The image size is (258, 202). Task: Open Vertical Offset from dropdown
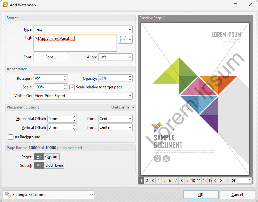point(115,127)
